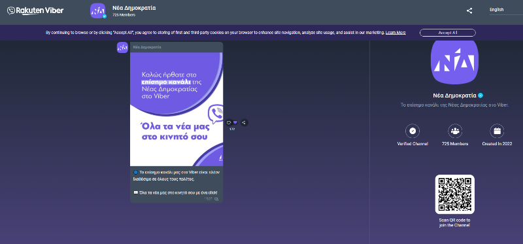Open the welcome image in the message
This screenshot has height=244, width=523.
177,109
